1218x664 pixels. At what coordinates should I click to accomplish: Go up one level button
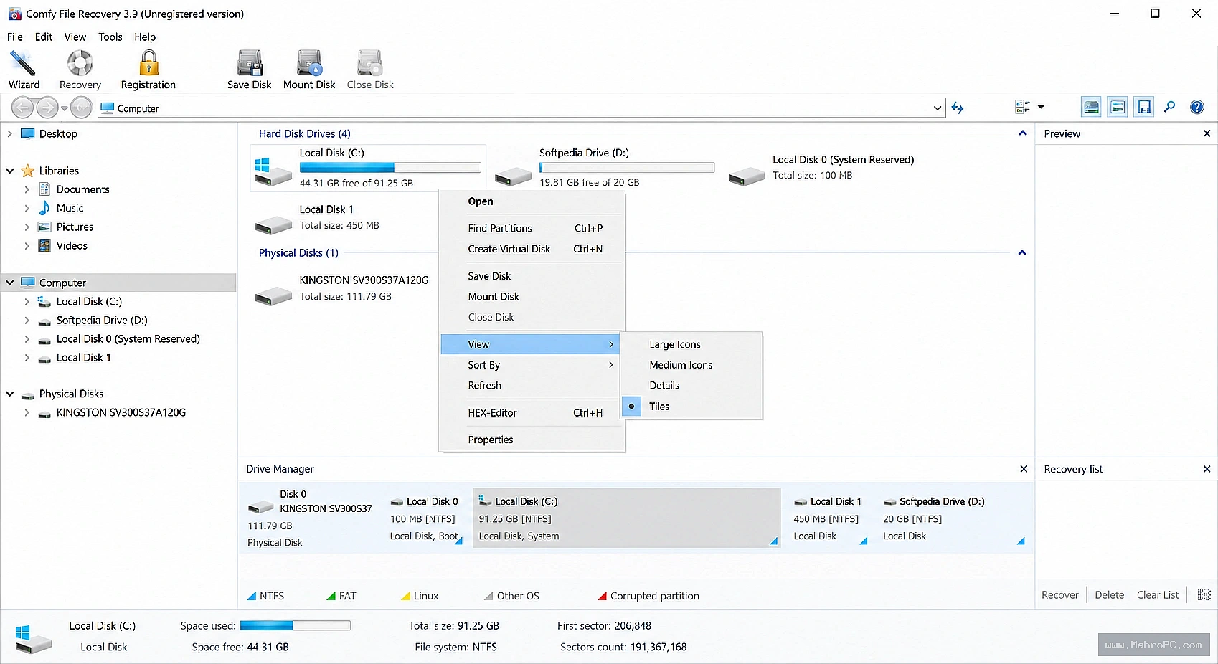[x=82, y=108]
